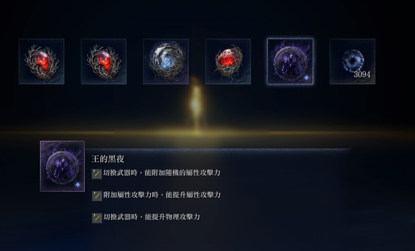Select effect text 切換武器時，能提升物理攻擊力
This screenshot has height=251, width=415.
pyautogui.click(x=152, y=217)
